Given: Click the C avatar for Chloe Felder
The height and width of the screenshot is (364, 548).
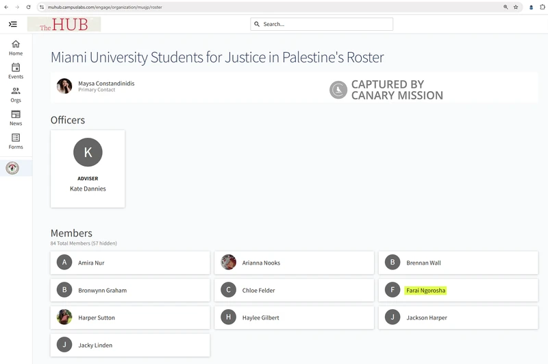Looking at the screenshot, I should tap(229, 290).
